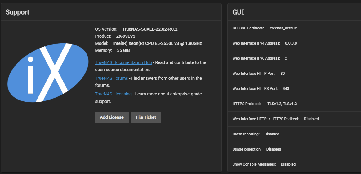Select the Usage collection Disabled value
The width and height of the screenshot is (361, 174).
[274, 149]
